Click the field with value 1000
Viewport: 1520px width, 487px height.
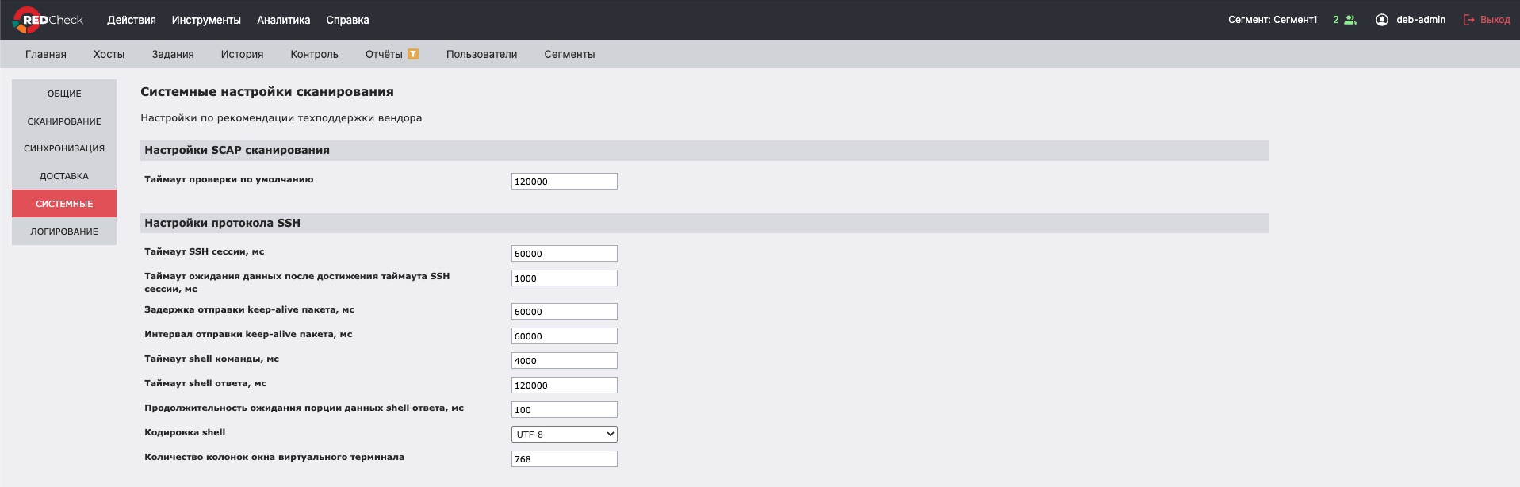[565, 278]
